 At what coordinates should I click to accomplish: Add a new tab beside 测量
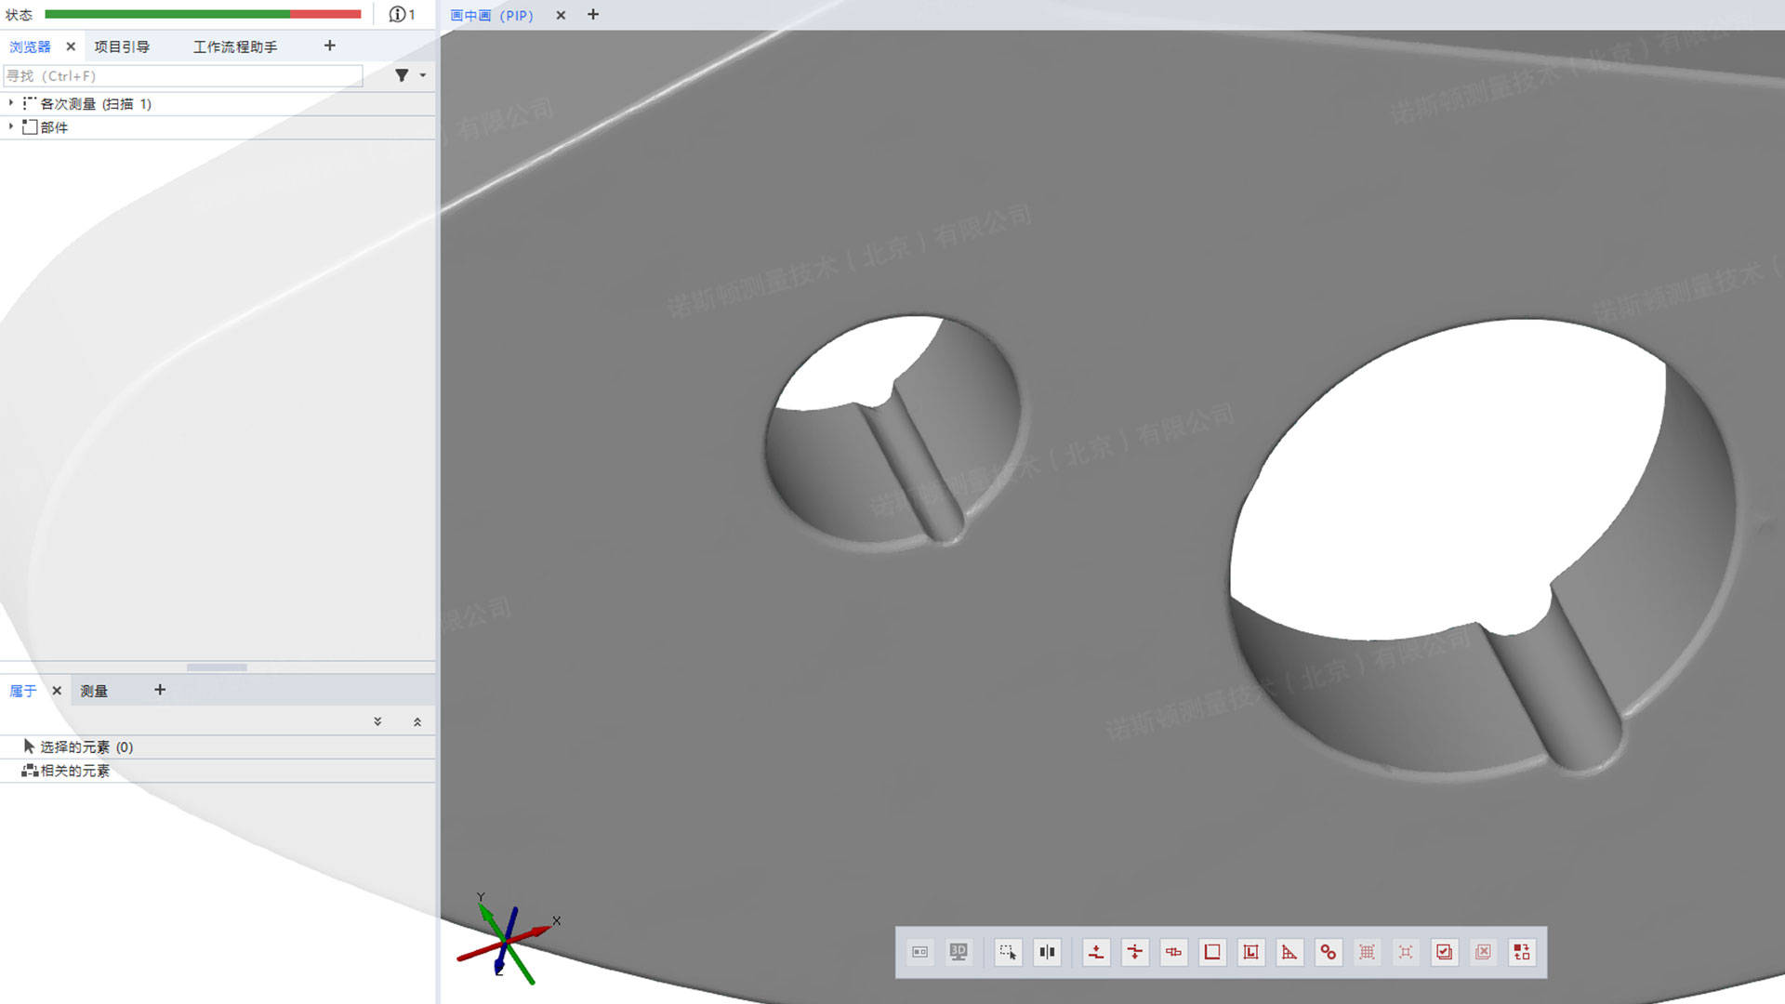tap(160, 690)
